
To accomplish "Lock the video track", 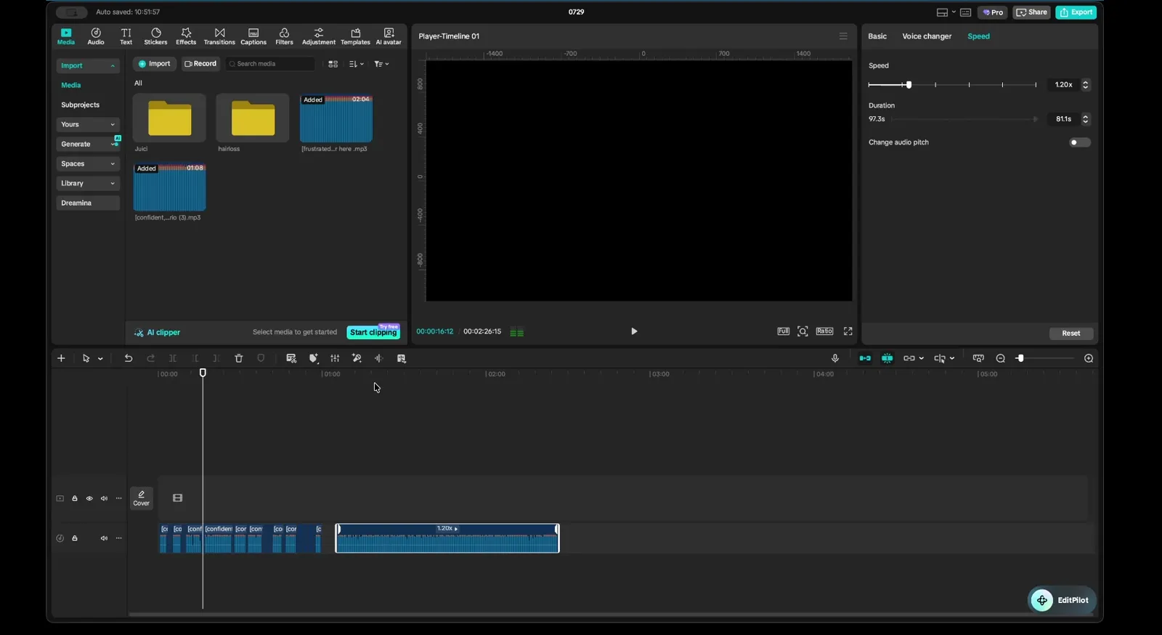I will [x=75, y=498].
